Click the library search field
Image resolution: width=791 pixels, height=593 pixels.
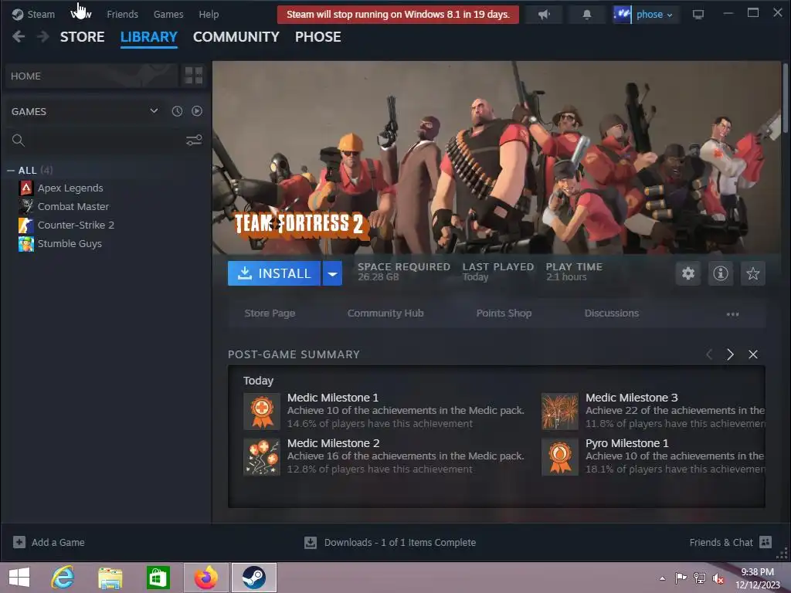[x=96, y=141]
